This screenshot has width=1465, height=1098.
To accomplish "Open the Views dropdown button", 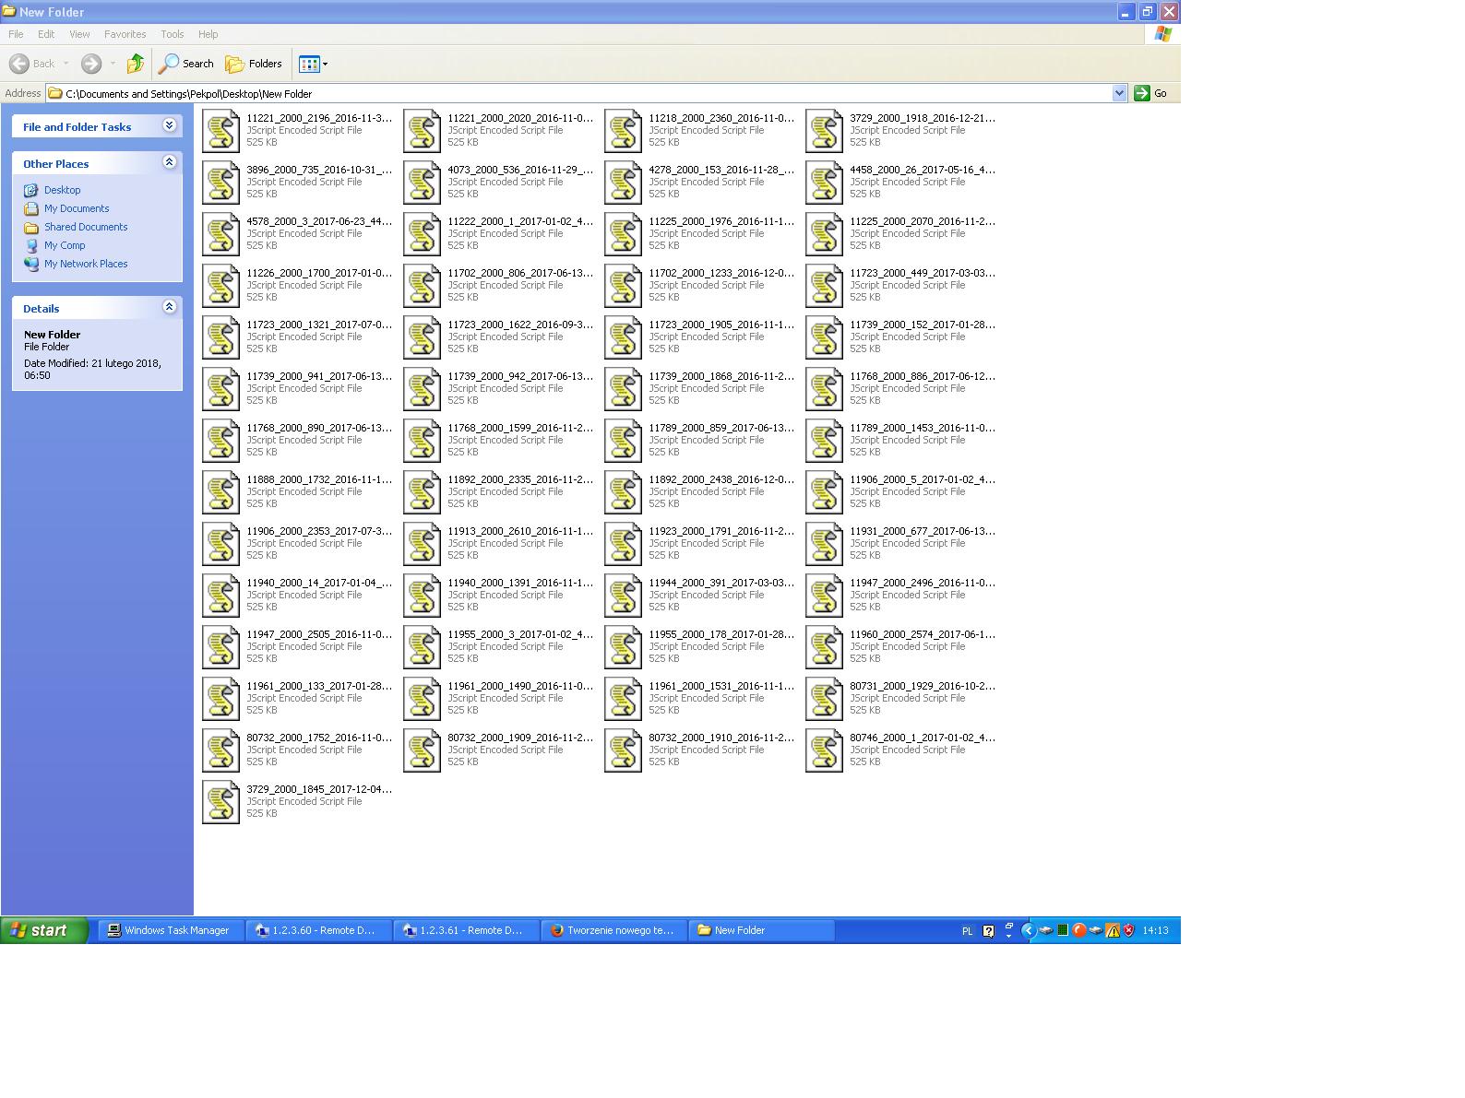I will coord(314,64).
